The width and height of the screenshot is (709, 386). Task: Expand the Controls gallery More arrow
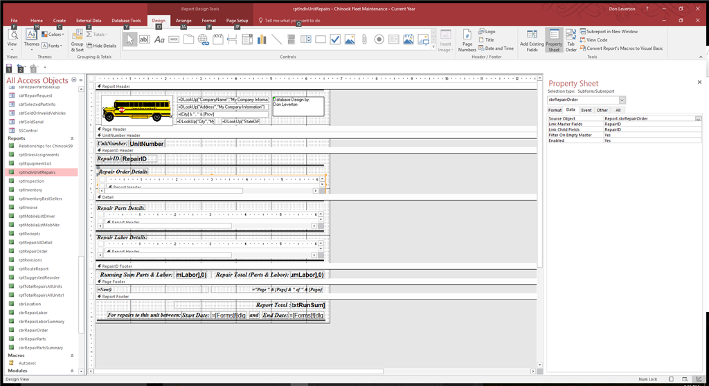point(433,46)
